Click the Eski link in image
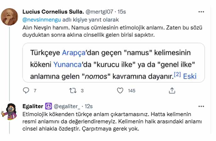This screenshot has width=216, height=141. (x=190, y=76)
